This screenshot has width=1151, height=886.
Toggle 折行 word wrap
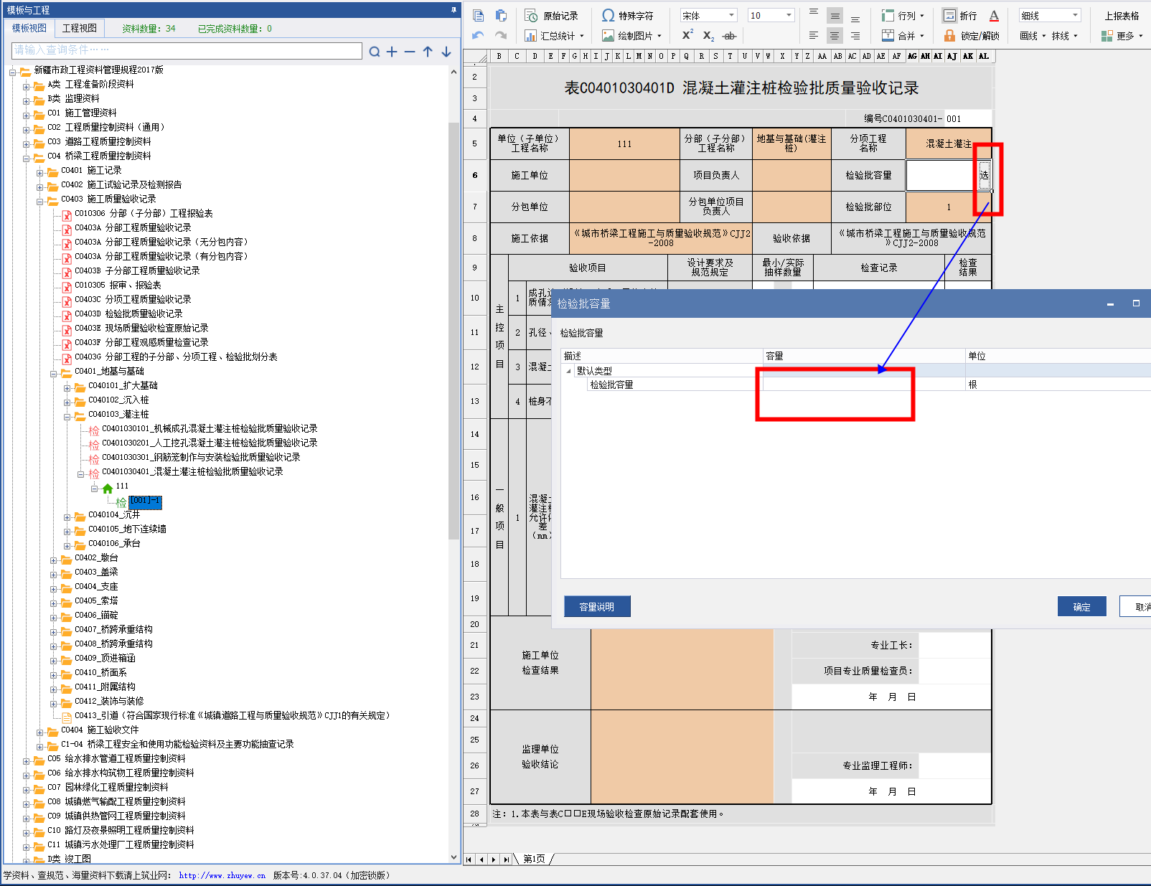coord(960,16)
